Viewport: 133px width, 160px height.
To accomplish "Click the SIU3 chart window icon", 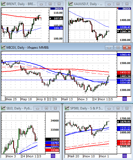I will (x=3, y=108).
